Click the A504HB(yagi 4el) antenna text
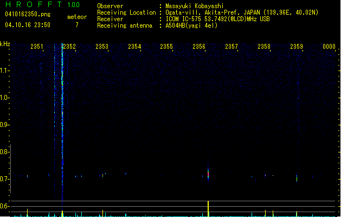341x217 pixels. [191, 25]
